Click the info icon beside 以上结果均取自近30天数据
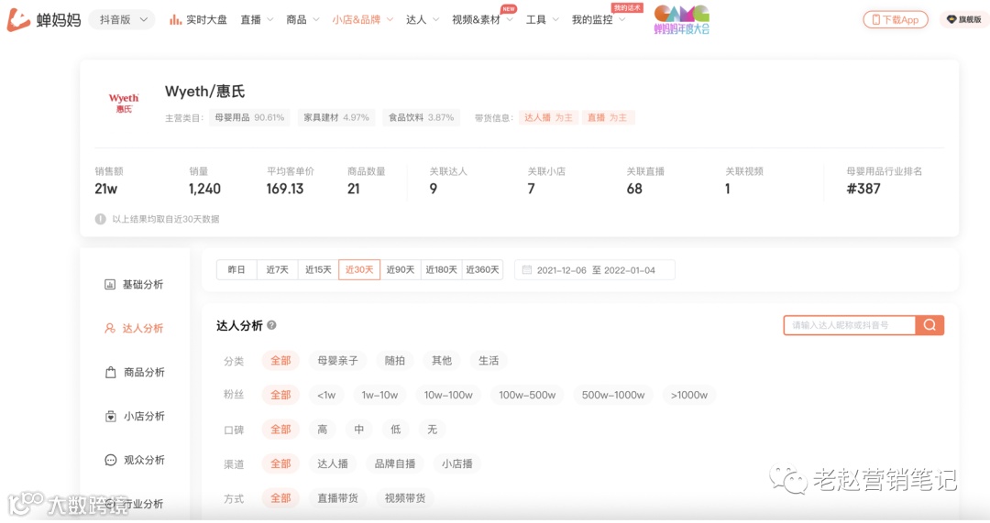 101,219
